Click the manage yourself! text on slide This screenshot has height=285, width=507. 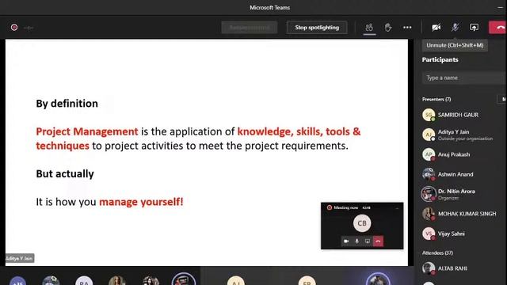point(141,202)
